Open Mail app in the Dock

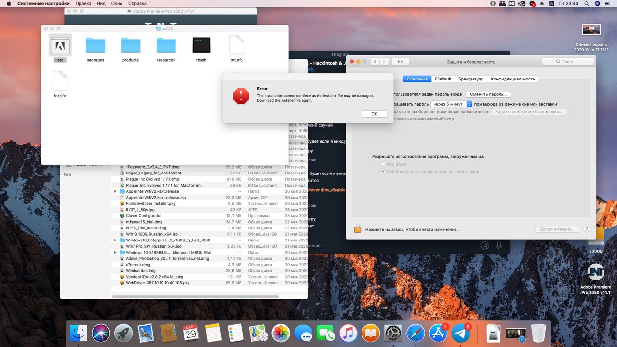tap(146, 333)
